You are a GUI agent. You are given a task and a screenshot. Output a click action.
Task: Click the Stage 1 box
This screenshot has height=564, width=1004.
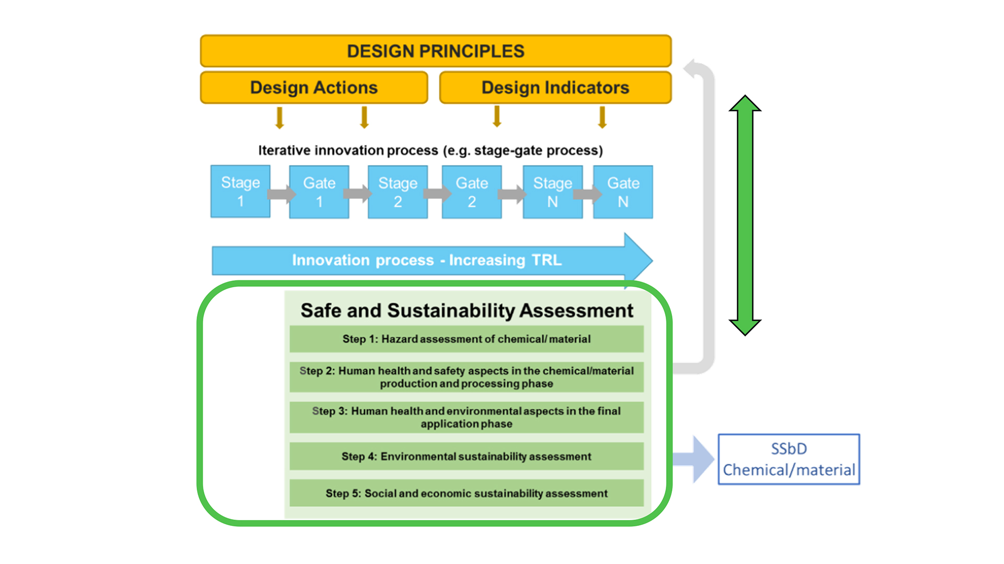240,192
